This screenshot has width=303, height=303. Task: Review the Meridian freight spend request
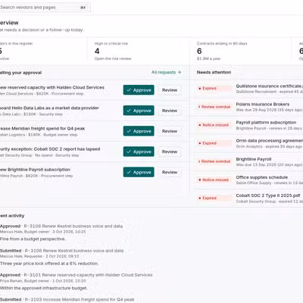coord(170,131)
